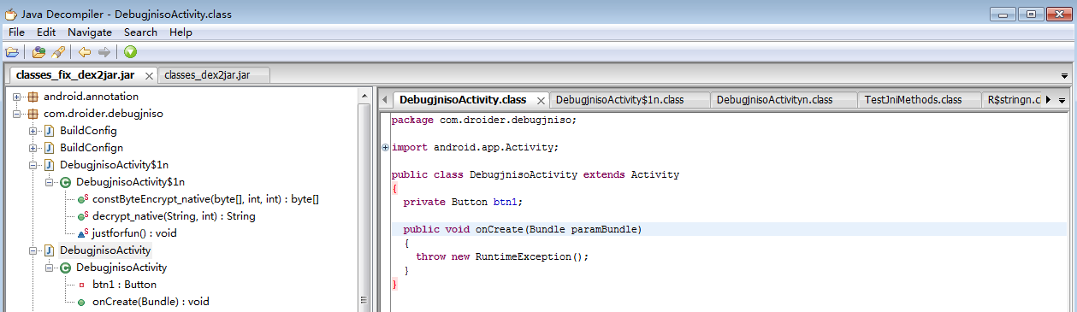This screenshot has width=1077, height=312.
Task: Expand the BuildConfig file node
Action: [x=33, y=131]
